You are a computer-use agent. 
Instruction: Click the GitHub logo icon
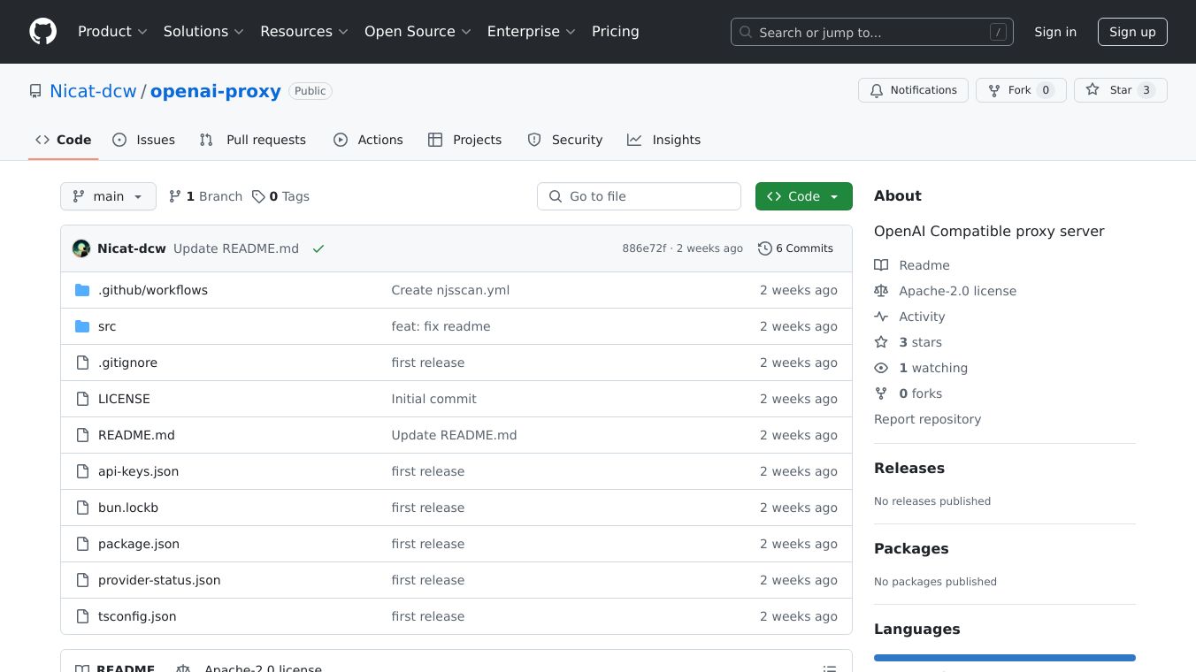click(x=42, y=32)
